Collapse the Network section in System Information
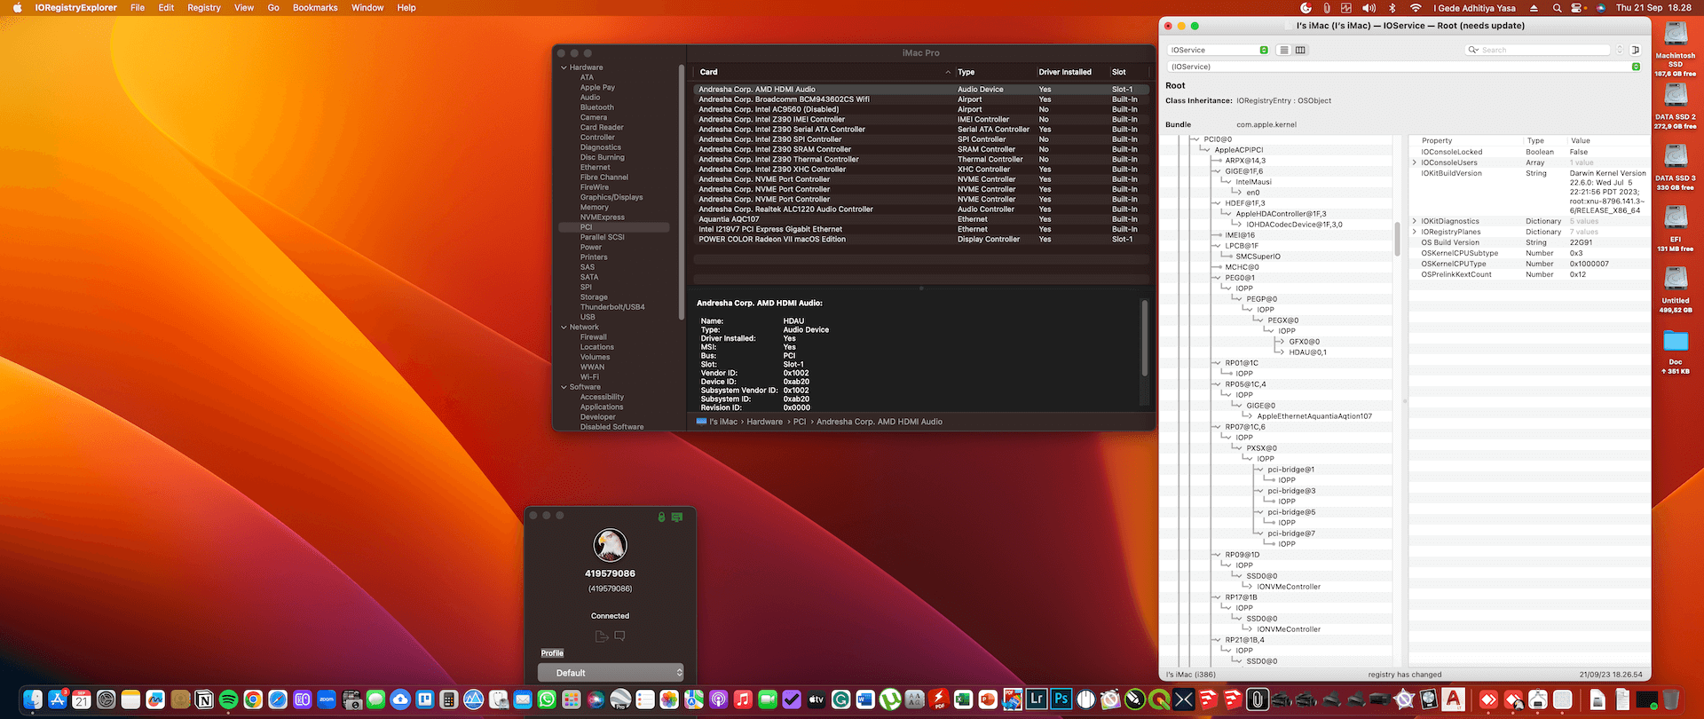Screen dimensions: 1704x719 [x=564, y=328]
